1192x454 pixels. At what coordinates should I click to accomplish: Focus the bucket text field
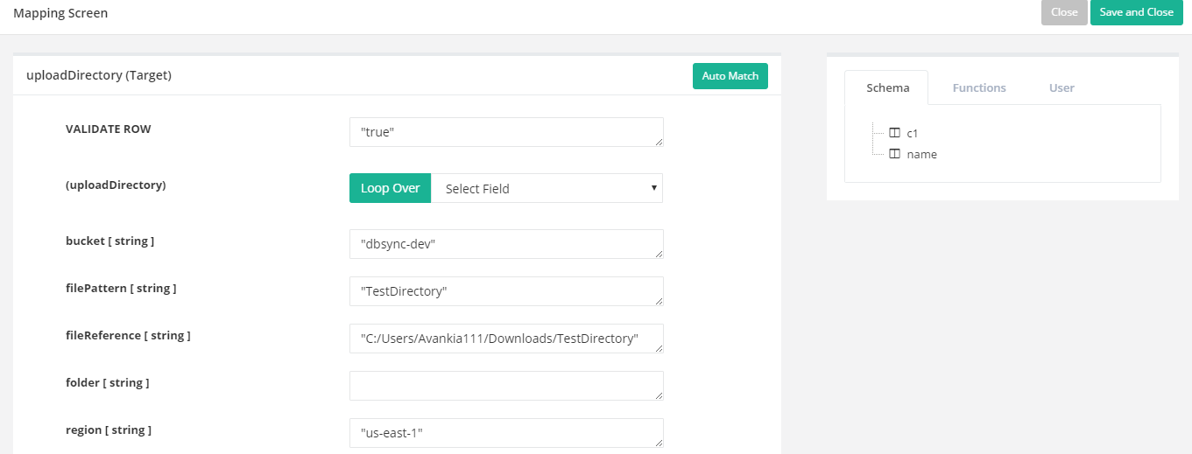(x=504, y=244)
